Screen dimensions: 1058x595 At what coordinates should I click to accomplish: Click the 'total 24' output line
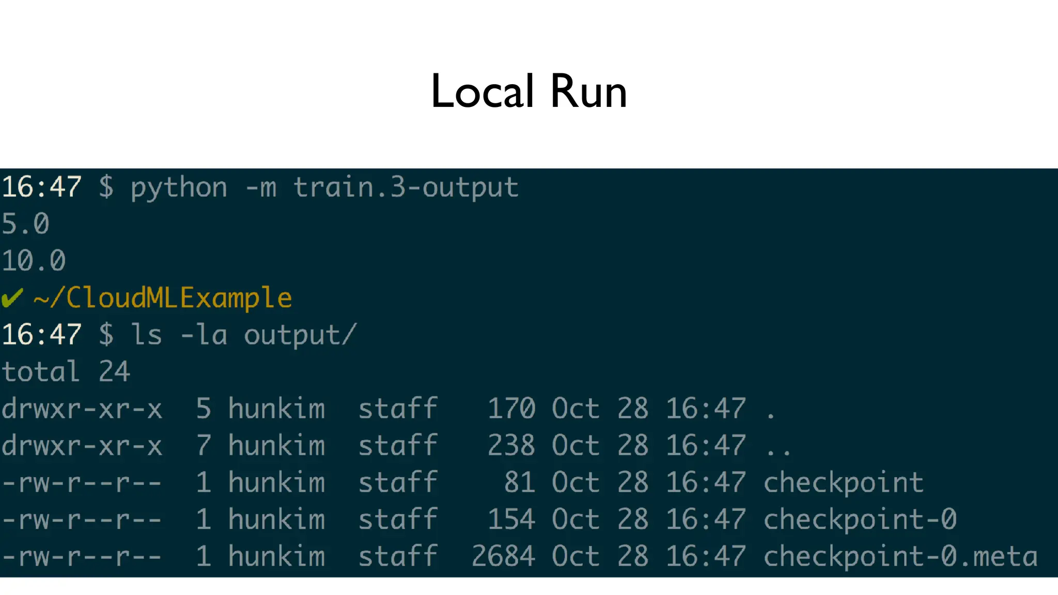click(66, 372)
